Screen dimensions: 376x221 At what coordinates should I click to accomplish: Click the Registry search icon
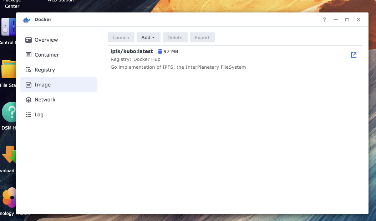coord(29,70)
